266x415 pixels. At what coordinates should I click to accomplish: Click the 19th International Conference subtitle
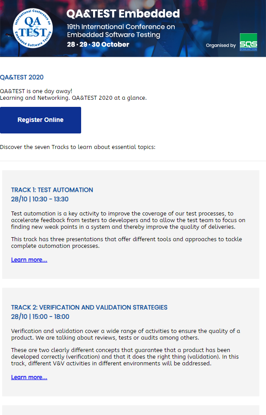coord(121,31)
